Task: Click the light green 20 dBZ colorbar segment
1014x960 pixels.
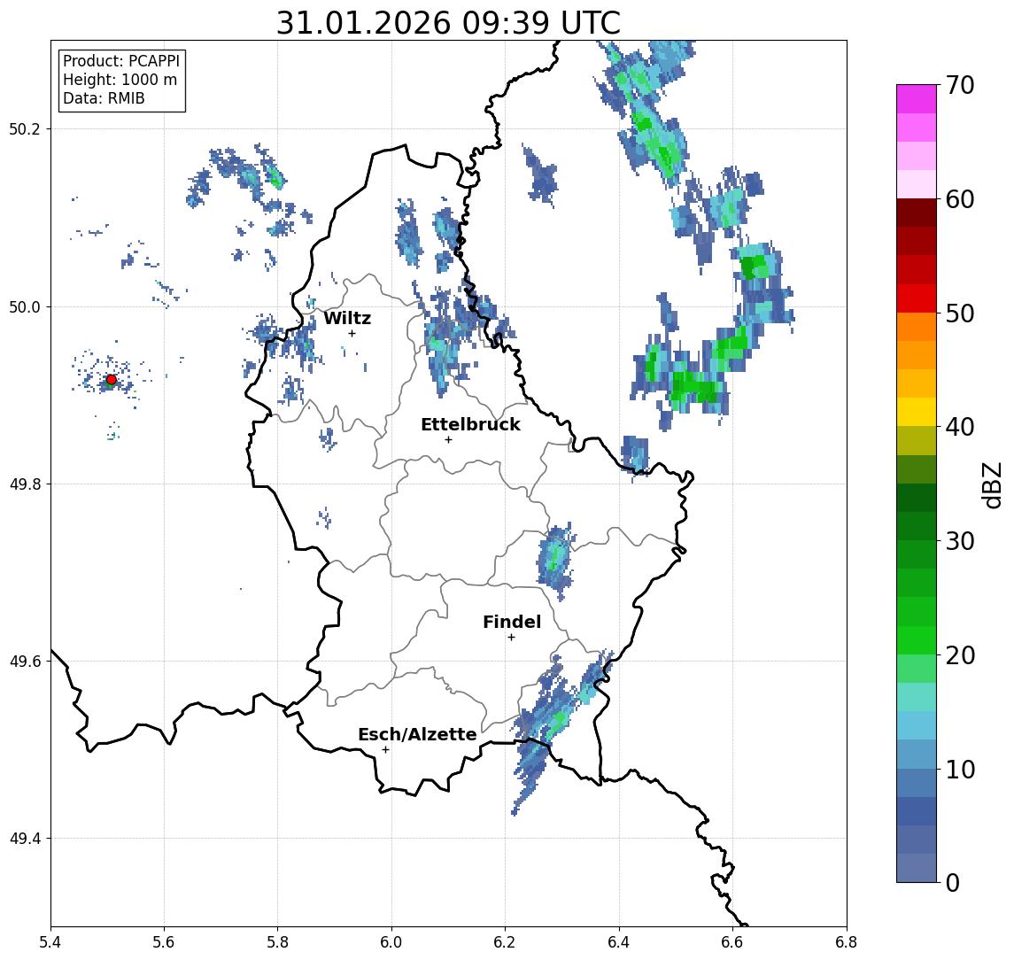Action: pos(916,669)
